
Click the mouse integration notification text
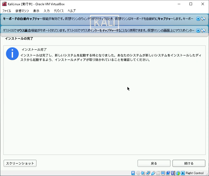point(99,31)
